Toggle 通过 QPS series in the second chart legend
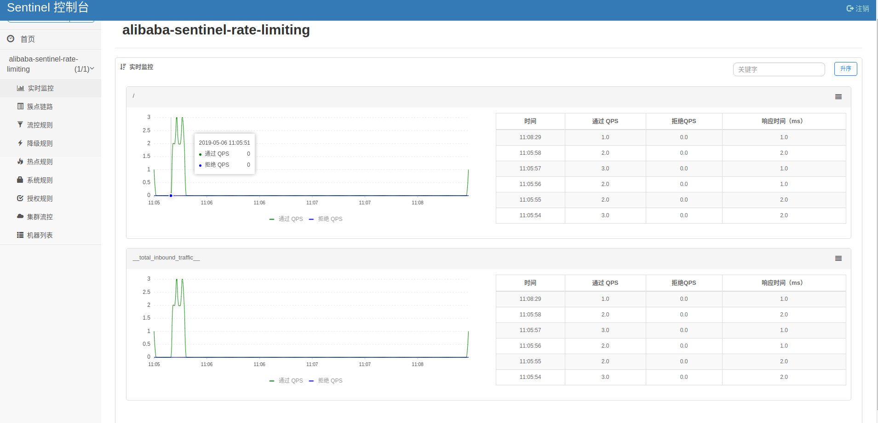The width and height of the screenshot is (878, 423). (287, 381)
